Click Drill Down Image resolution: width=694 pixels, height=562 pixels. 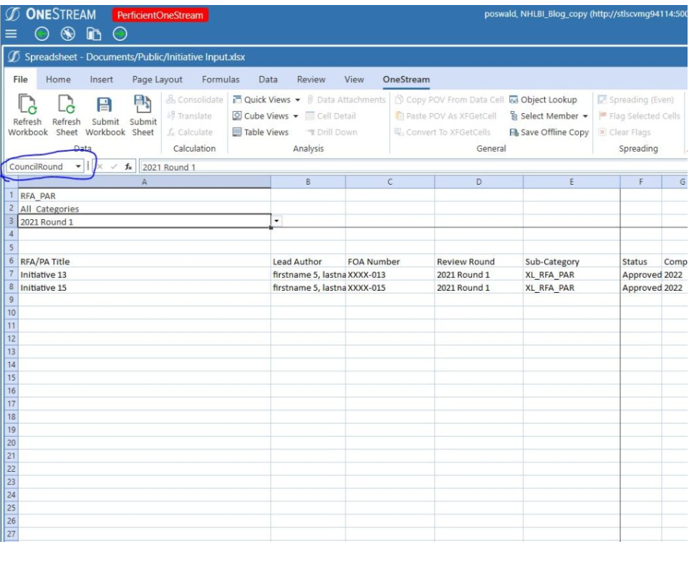(331, 132)
